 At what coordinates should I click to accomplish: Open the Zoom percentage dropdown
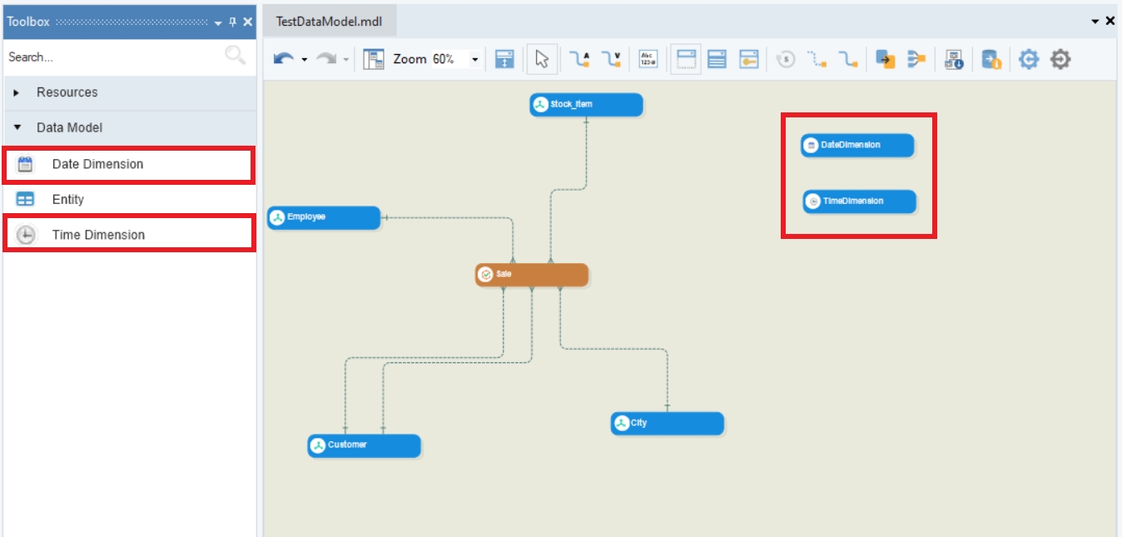pos(475,59)
